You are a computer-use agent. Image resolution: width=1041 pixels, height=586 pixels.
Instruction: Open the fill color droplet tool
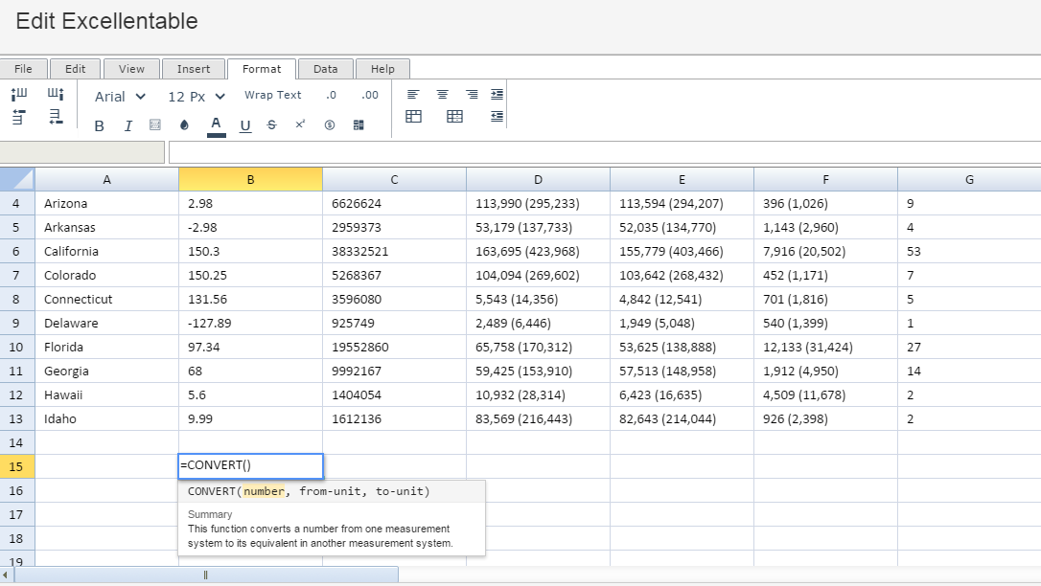click(x=184, y=125)
